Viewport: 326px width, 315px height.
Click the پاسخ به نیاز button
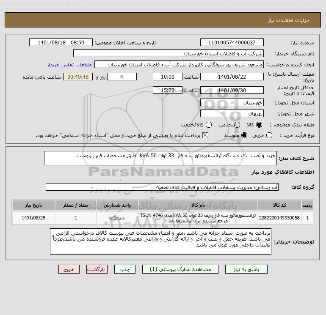(246, 269)
